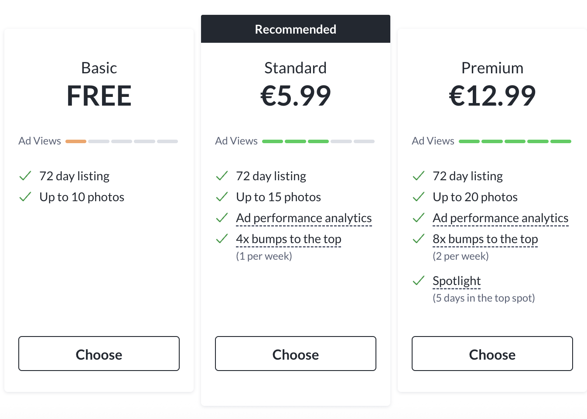Viewport: 587px width, 419px height.
Task: Click checkmark beside 4x bumps feature
Action: pos(222,239)
